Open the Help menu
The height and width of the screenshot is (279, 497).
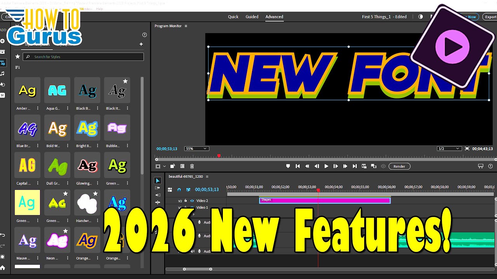(x=99, y=9)
